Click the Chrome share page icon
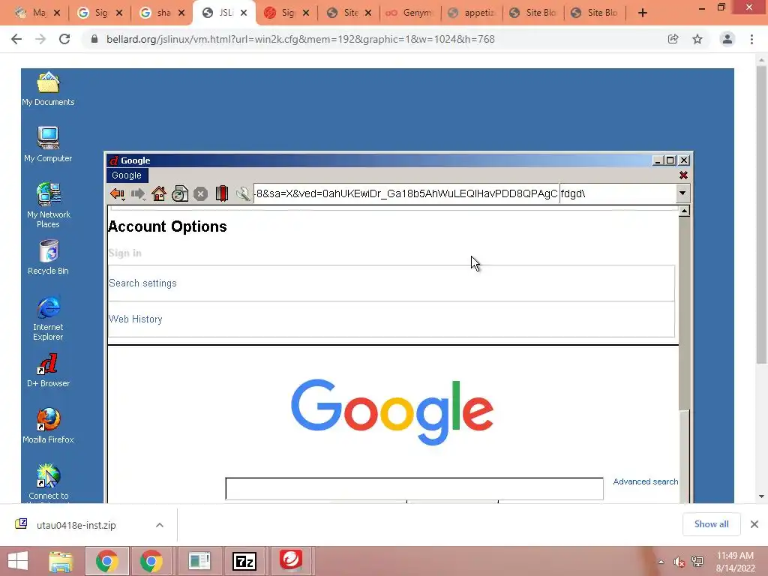Screen dimensions: 768x576 point(673,39)
